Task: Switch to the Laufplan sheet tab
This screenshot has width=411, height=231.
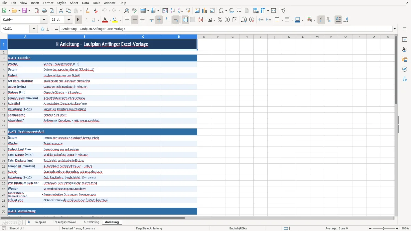Action: (40, 222)
